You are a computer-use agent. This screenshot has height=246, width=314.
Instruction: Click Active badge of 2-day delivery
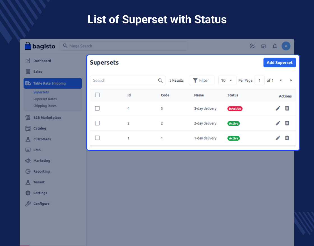(234, 123)
